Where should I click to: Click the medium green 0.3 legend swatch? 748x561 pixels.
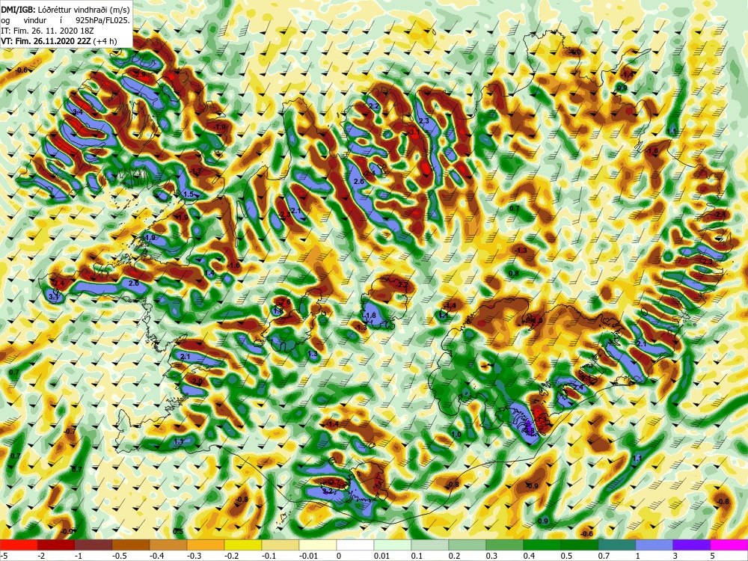tap(505, 545)
